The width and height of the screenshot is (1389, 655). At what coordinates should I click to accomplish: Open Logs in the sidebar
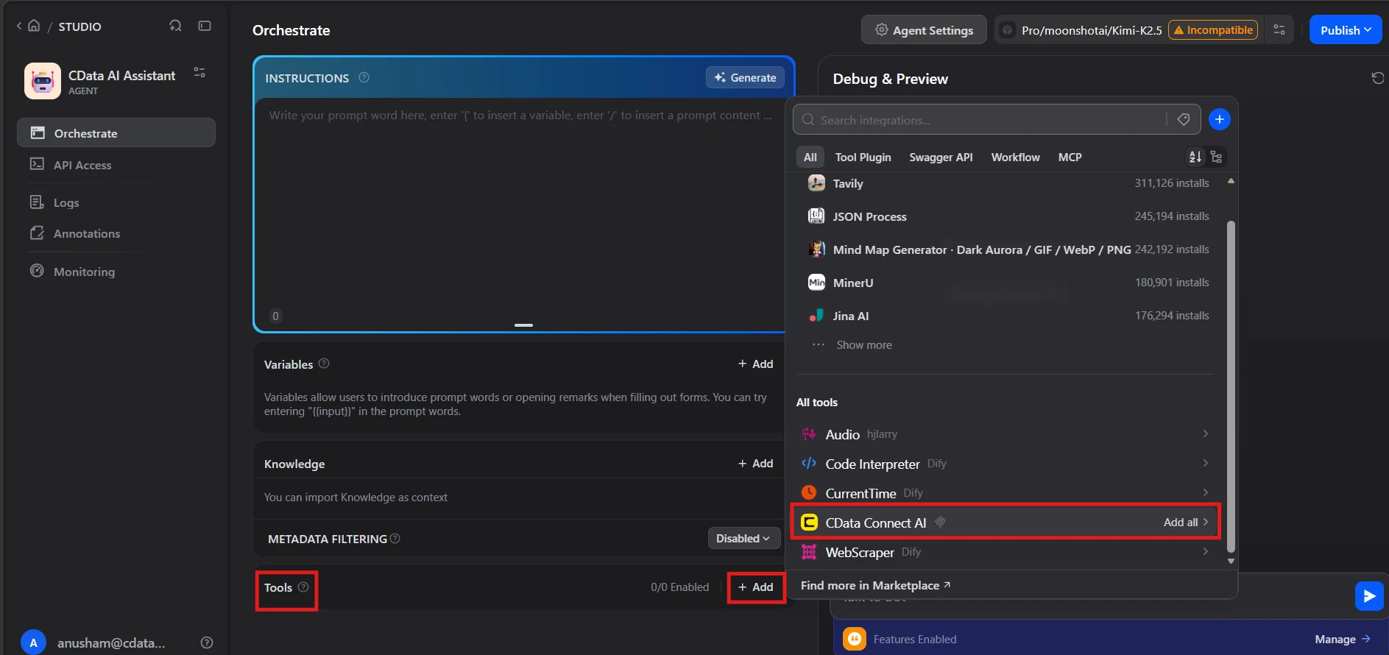[x=66, y=202]
